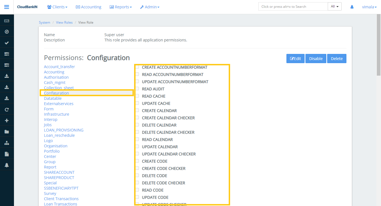Select the organization hierarchy icon in sidebar
Screen dimensions: 381x206
(7, 142)
